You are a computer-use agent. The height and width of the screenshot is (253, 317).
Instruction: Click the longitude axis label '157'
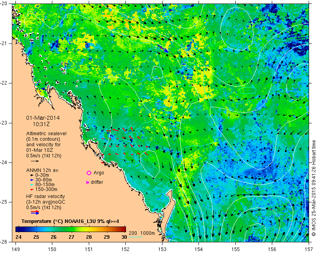[309, 249]
